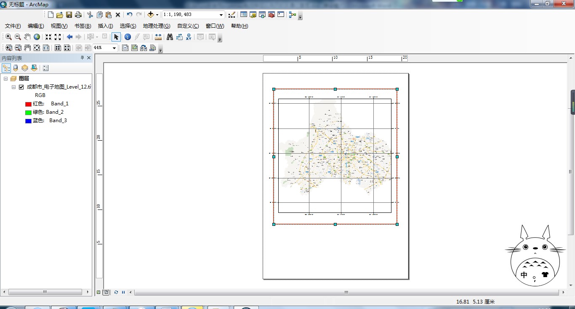Collapse the 成都市_电子地图 layer node
Screen dimensions: 575x309
tap(13, 87)
